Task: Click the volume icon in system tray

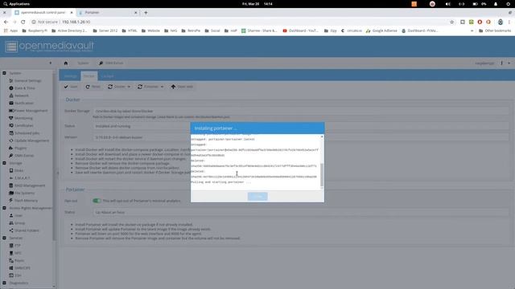Action: click(x=448, y=4)
